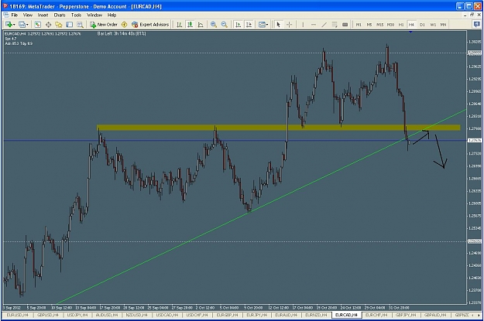Viewport: 484px width, 321px height.
Task: Switch chart to Candlesticks mode
Action: click(190, 24)
